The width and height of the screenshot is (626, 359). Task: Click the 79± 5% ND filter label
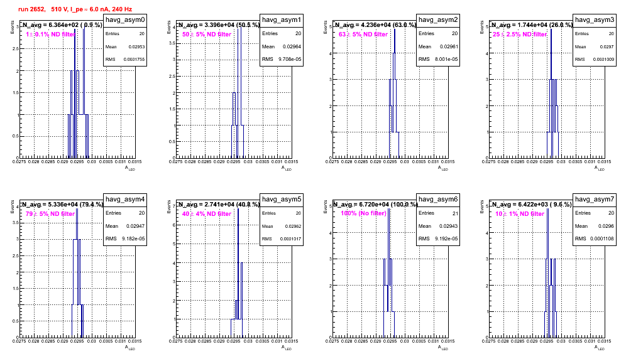point(50,214)
